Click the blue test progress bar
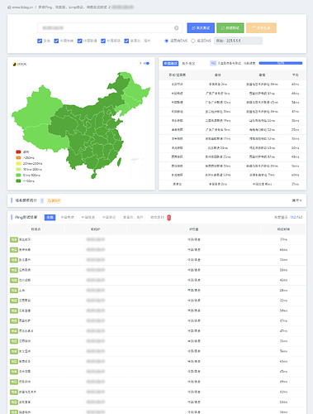 coord(281,63)
